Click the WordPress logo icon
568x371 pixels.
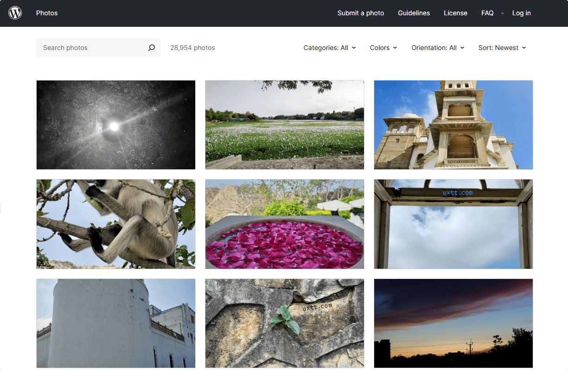pyautogui.click(x=15, y=13)
